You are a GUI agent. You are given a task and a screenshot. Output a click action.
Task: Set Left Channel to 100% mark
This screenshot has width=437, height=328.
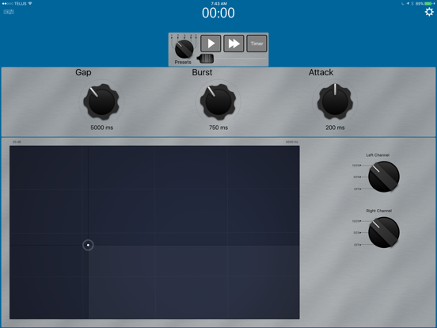click(x=356, y=166)
